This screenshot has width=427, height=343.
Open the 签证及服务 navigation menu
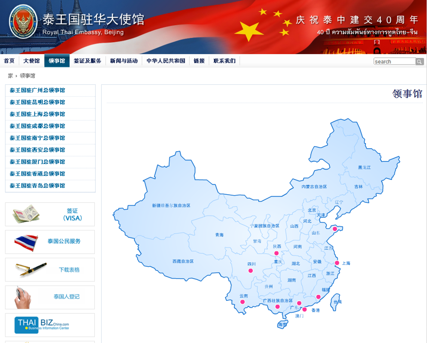coord(87,61)
